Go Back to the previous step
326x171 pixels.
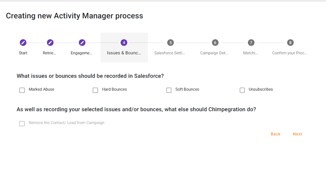pos(275,134)
